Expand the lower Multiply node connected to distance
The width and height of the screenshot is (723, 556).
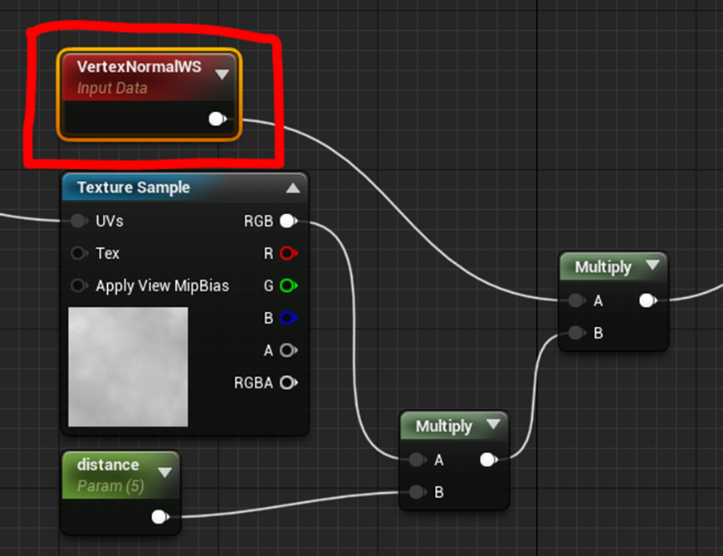pos(493,424)
